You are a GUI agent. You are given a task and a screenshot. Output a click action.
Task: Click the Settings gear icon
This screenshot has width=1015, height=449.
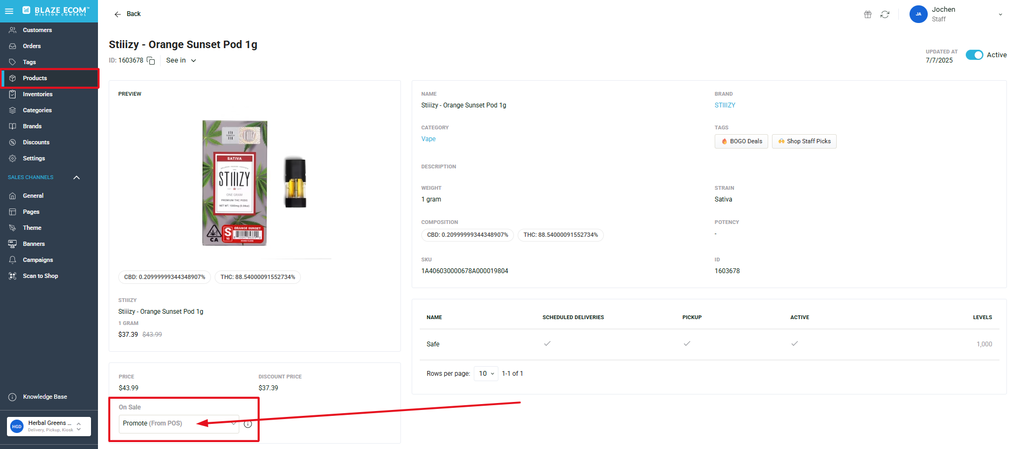click(x=12, y=158)
